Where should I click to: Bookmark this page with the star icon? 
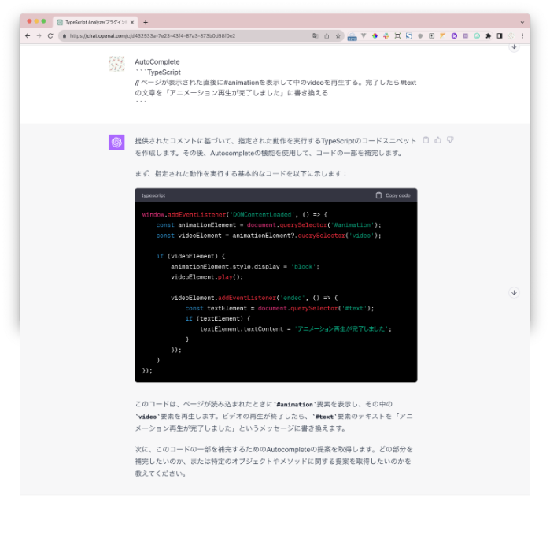pyautogui.click(x=338, y=35)
